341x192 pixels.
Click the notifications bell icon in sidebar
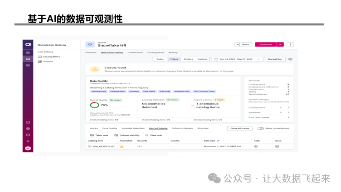tap(28, 141)
